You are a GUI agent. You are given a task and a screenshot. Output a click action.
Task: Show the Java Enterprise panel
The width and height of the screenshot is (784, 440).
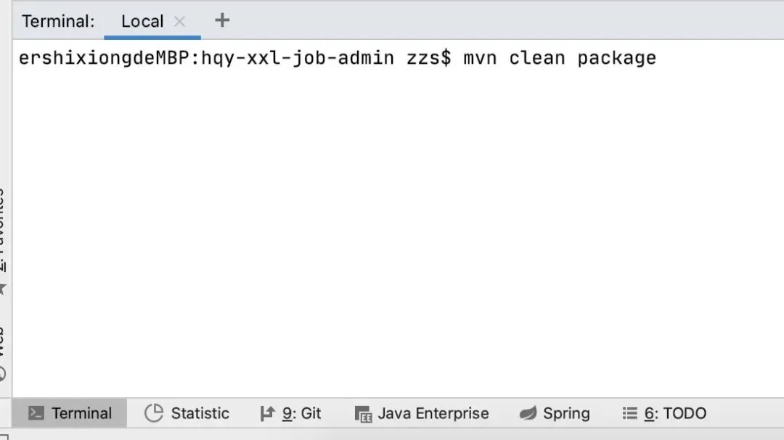click(x=433, y=413)
